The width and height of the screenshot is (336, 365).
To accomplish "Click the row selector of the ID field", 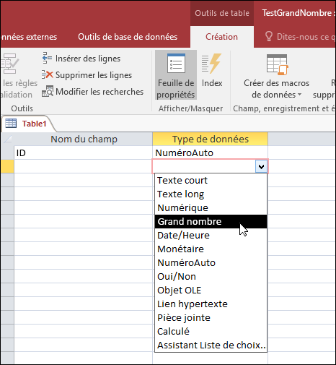I will (7, 153).
